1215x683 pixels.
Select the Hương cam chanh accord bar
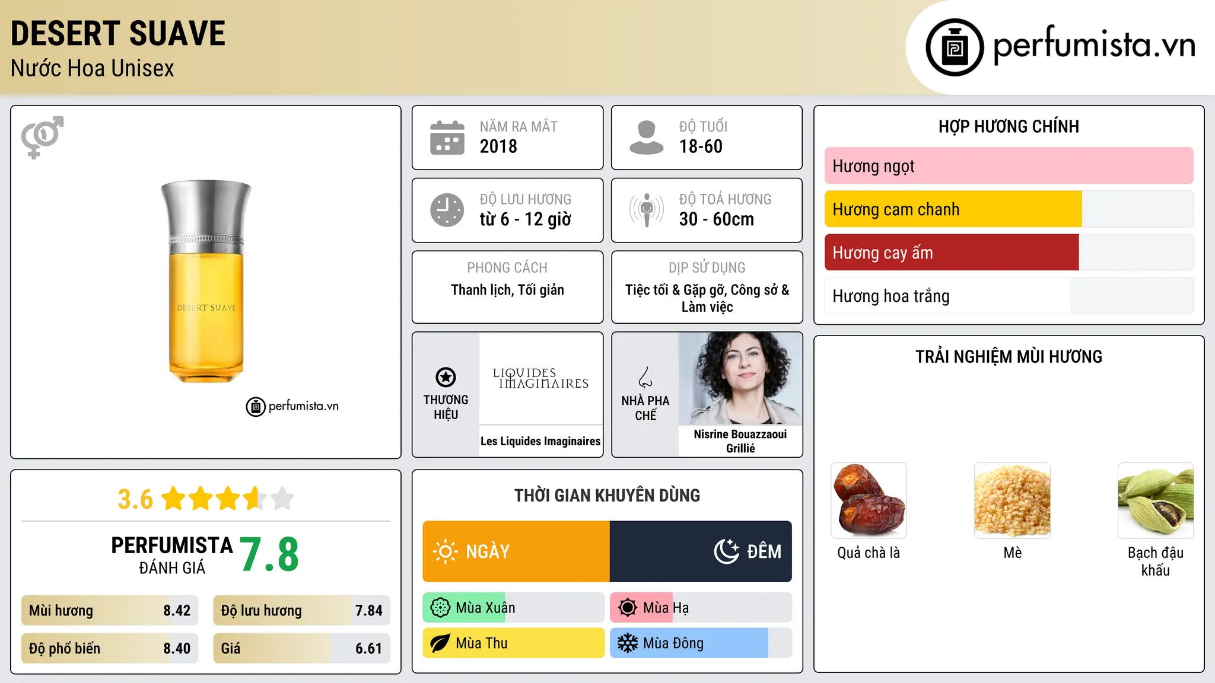point(1009,209)
